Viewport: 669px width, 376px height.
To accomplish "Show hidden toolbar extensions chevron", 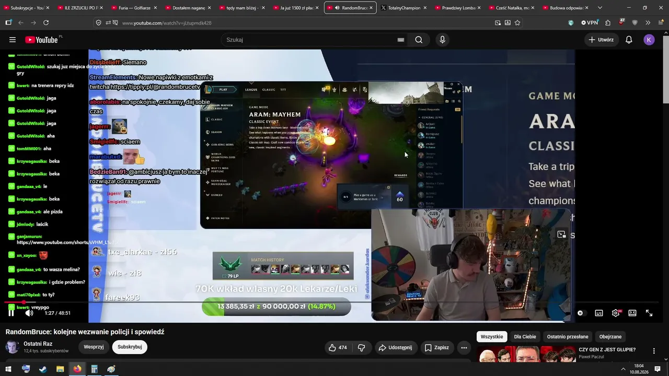I will (648, 23).
